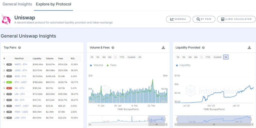Click Volume navigator scrollbar left arrow

pyautogui.click(x=89, y=125)
